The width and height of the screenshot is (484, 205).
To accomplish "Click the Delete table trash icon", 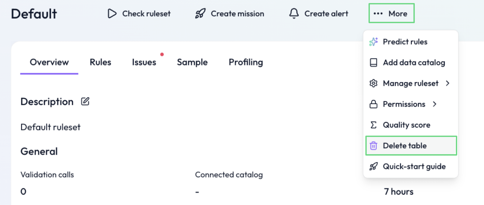I will coord(373,146).
